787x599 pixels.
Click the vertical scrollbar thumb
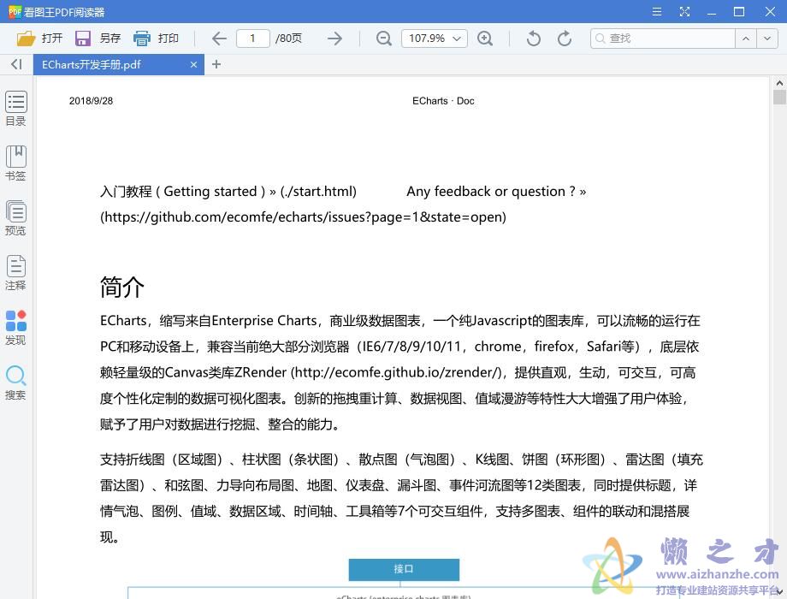tap(779, 97)
